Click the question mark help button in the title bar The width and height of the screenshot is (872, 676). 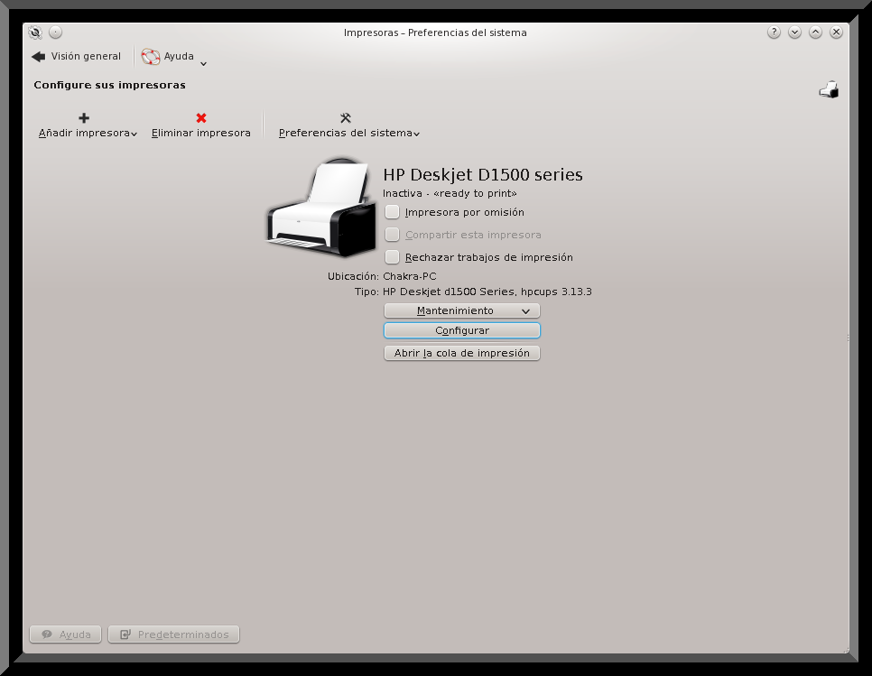tap(774, 32)
